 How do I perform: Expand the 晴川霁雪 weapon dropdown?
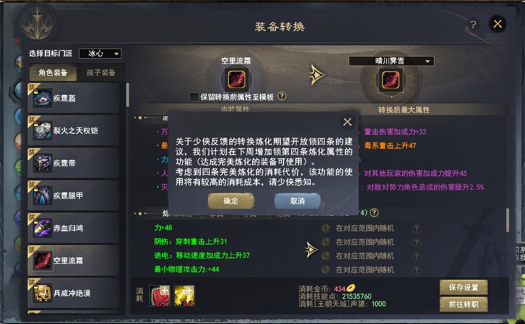[x=391, y=61]
